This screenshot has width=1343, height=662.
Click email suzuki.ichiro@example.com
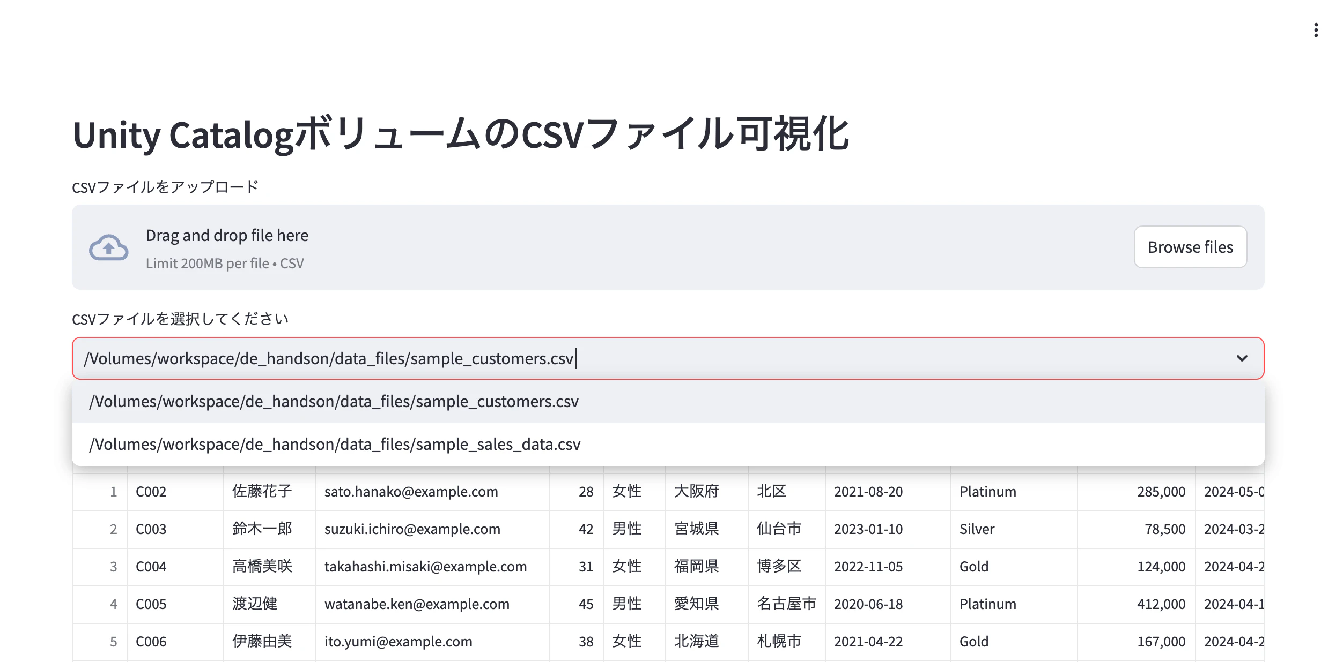click(x=433, y=529)
